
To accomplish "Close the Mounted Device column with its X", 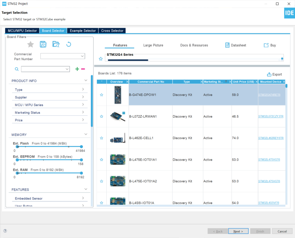I will [284, 82].
